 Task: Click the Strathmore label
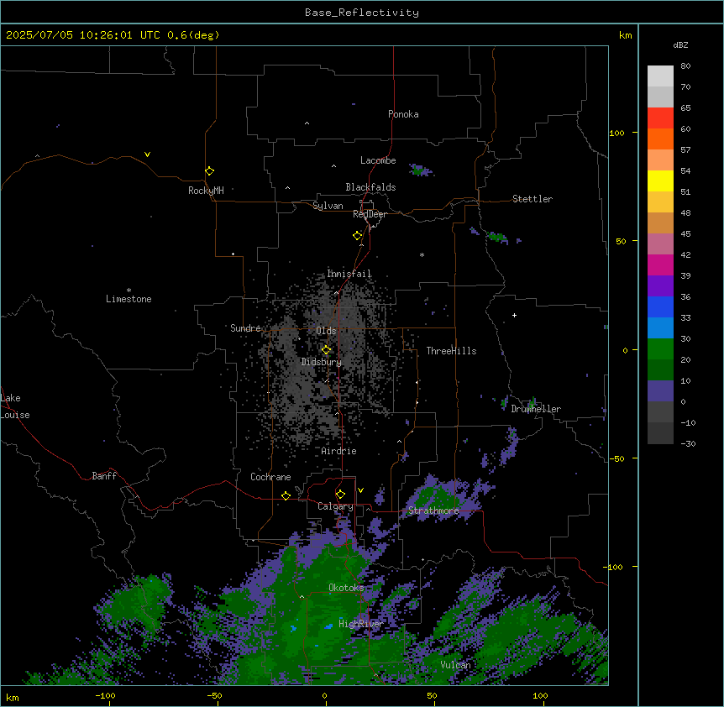[x=433, y=511]
